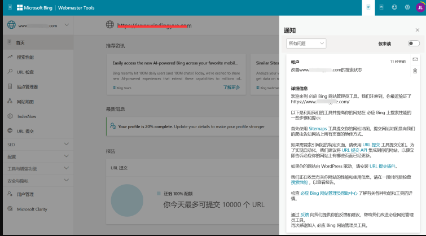Open Microsoft Clarity in the sidebar
This screenshot has width=426, height=236.
click(38, 209)
